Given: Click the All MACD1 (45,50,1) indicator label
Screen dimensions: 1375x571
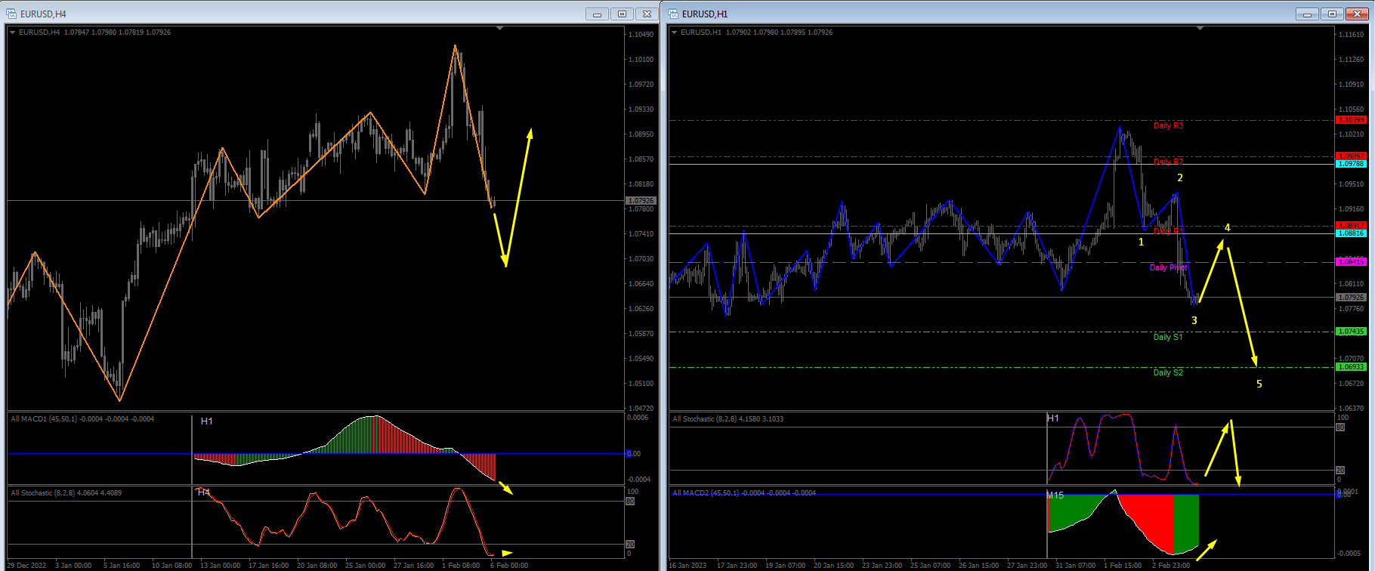Looking at the screenshot, I should [82, 419].
